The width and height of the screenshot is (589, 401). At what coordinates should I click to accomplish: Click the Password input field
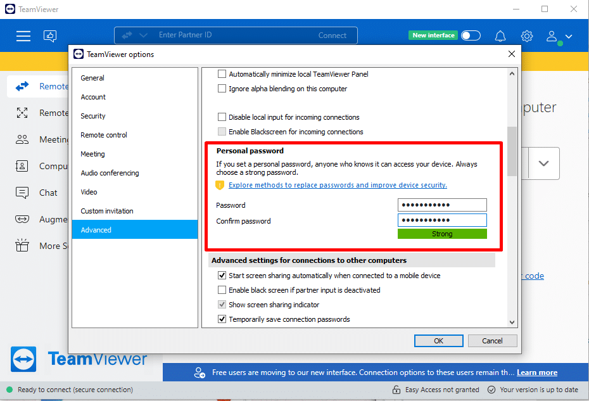tap(442, 205)
